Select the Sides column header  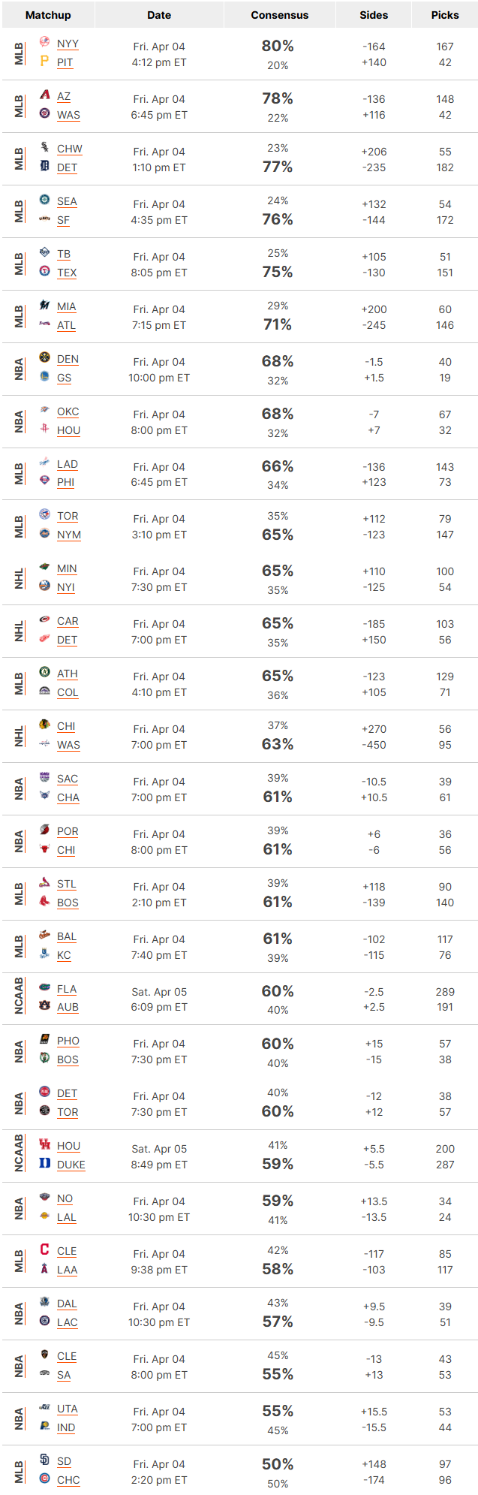pos(374,15)
